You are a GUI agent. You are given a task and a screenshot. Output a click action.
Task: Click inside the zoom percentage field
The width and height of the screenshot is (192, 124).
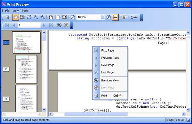tap(89, 17)
